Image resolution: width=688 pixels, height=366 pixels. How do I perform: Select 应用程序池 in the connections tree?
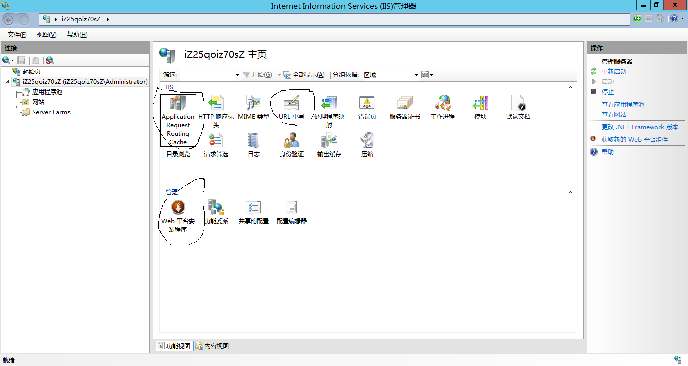(47, 92)
